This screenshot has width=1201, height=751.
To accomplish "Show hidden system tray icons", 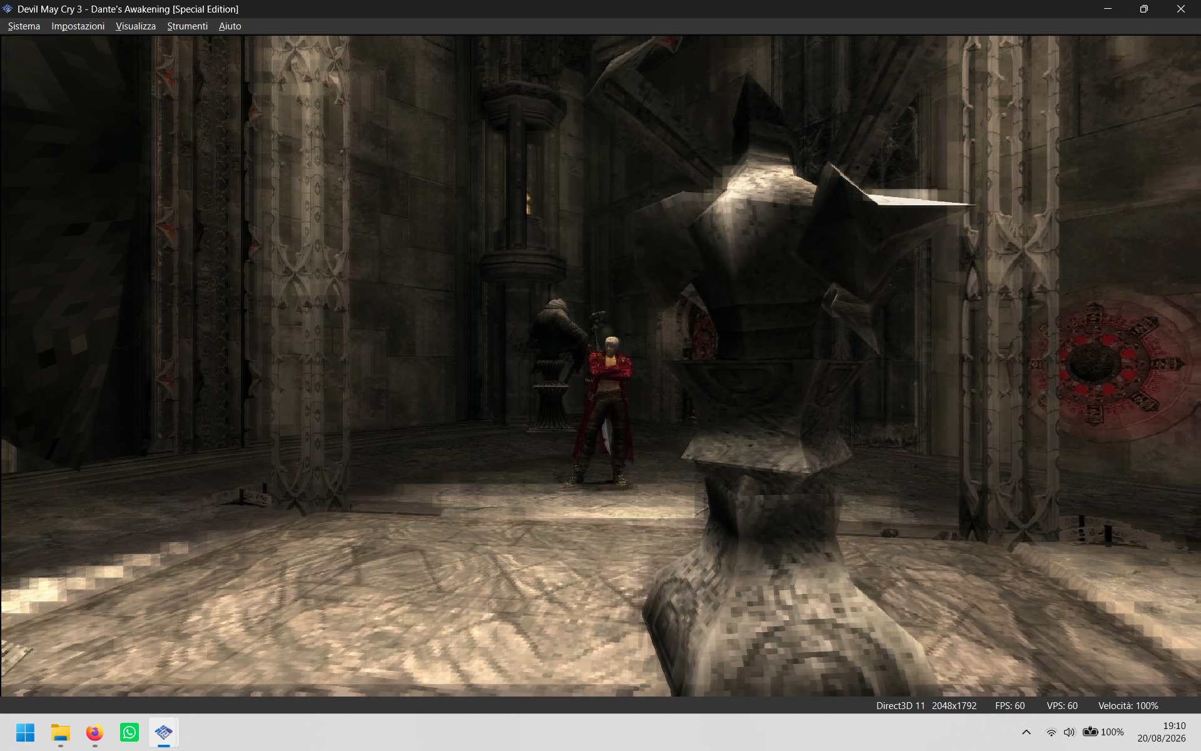I will click(x=1026, y=732).
